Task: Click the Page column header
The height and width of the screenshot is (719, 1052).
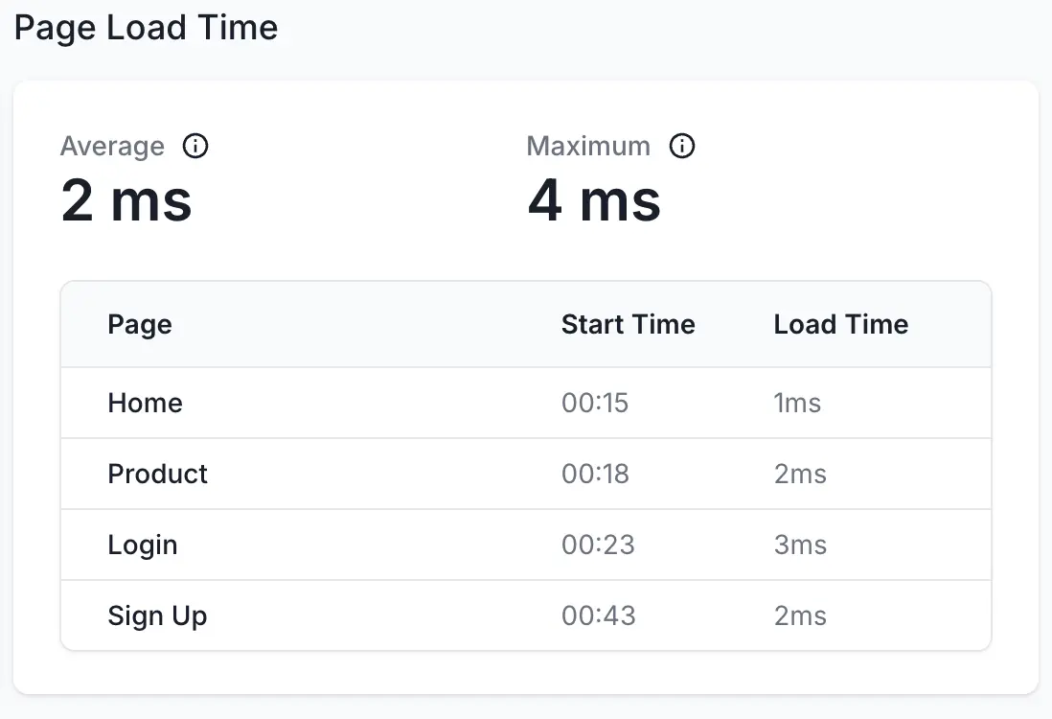Action: (140, 324)
